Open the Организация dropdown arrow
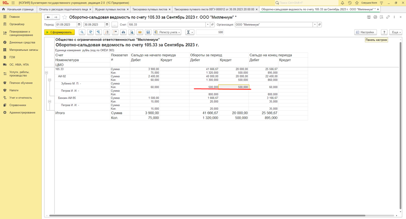 coord(315,25)
